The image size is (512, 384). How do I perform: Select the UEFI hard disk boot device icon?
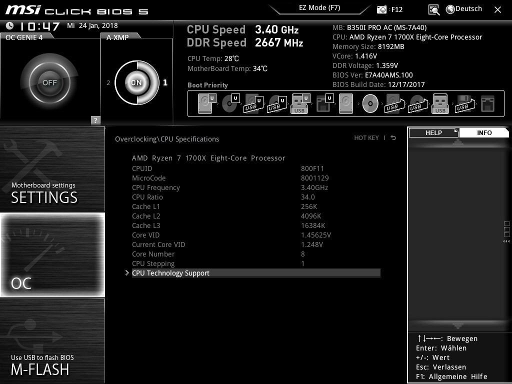[x=206, y=103]
